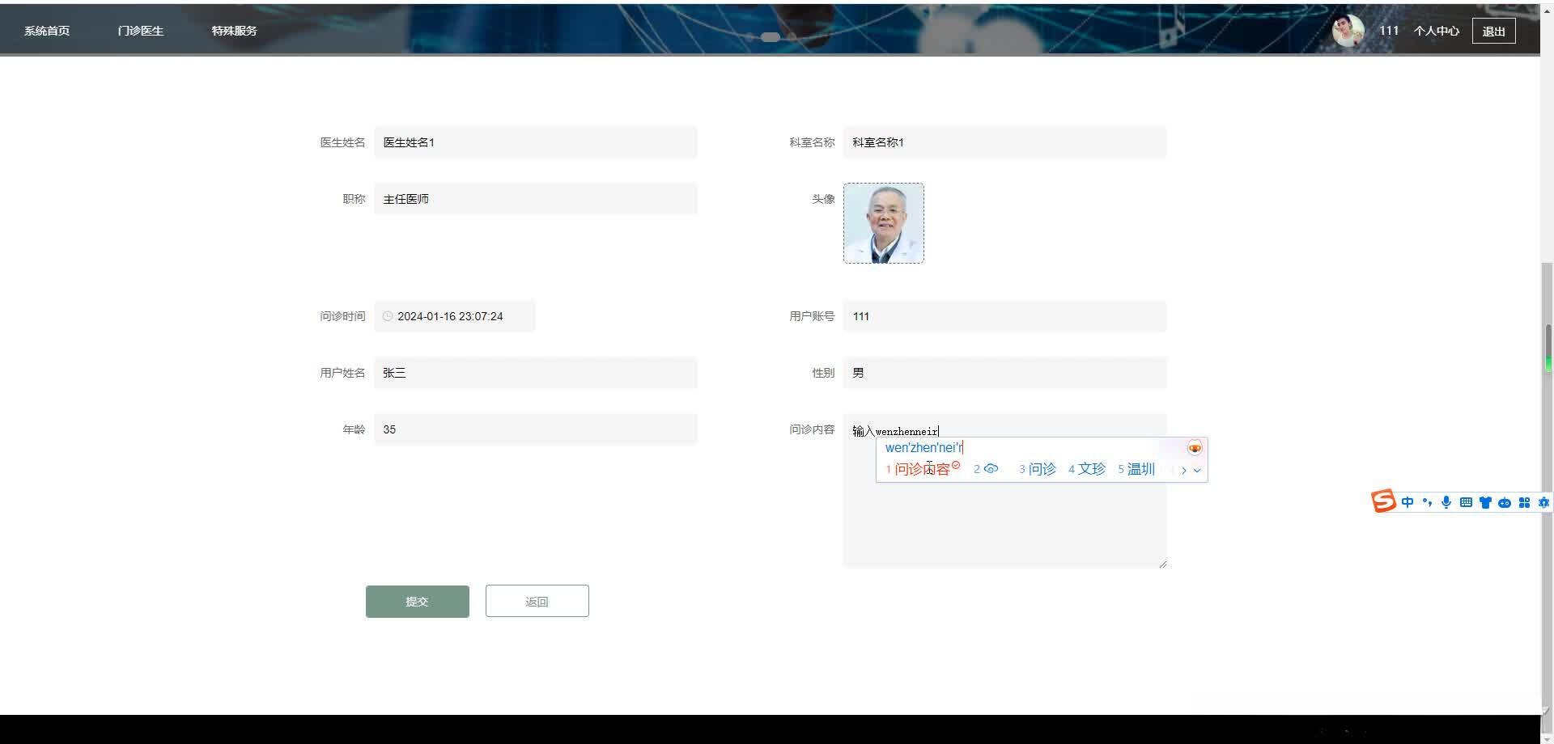Open Sogou voice input microphone
1554x744 pixels.
click(x=1446, y=502)
